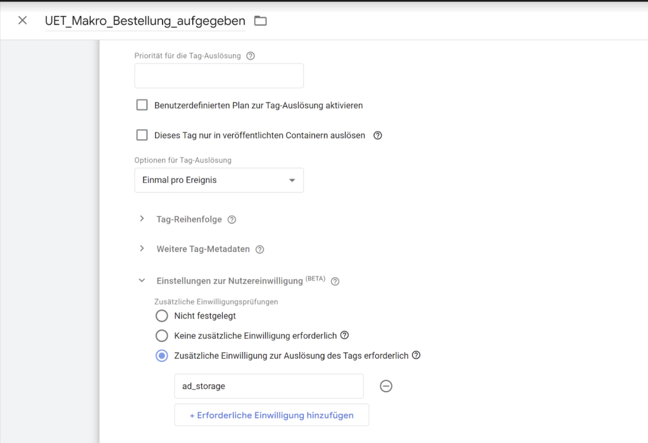Show help for Weitere Tag-Metadaten
Image resolution: width=648 pixels, height=443 pixels.
click(x=259, y=249)
